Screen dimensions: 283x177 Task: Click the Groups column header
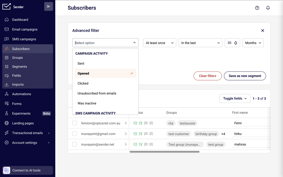click(x=171, y=113)
